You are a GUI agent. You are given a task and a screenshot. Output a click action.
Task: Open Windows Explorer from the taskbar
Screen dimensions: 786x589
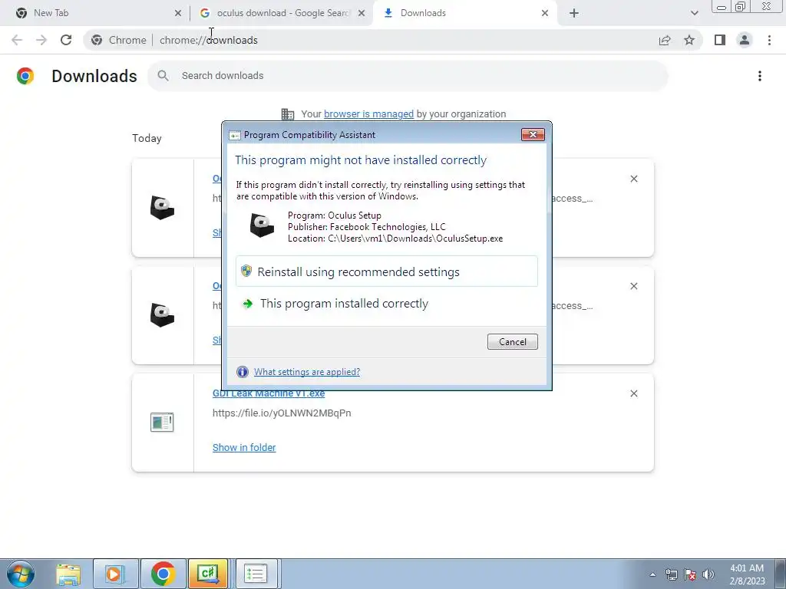[x=68, y=574]
